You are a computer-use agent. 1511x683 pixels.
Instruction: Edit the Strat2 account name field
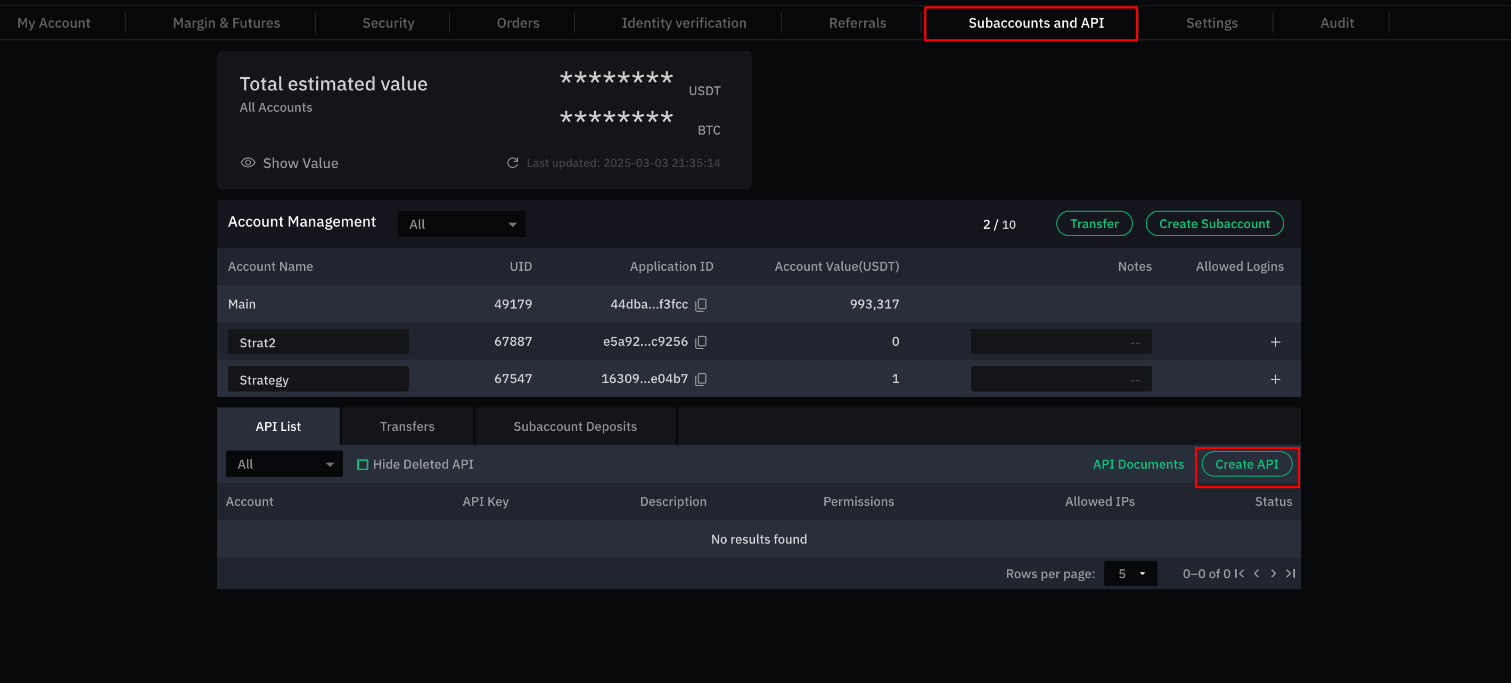click(318, 342)
